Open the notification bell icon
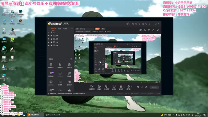The height and width of the screenshot is (117, 208). point(153,30)
